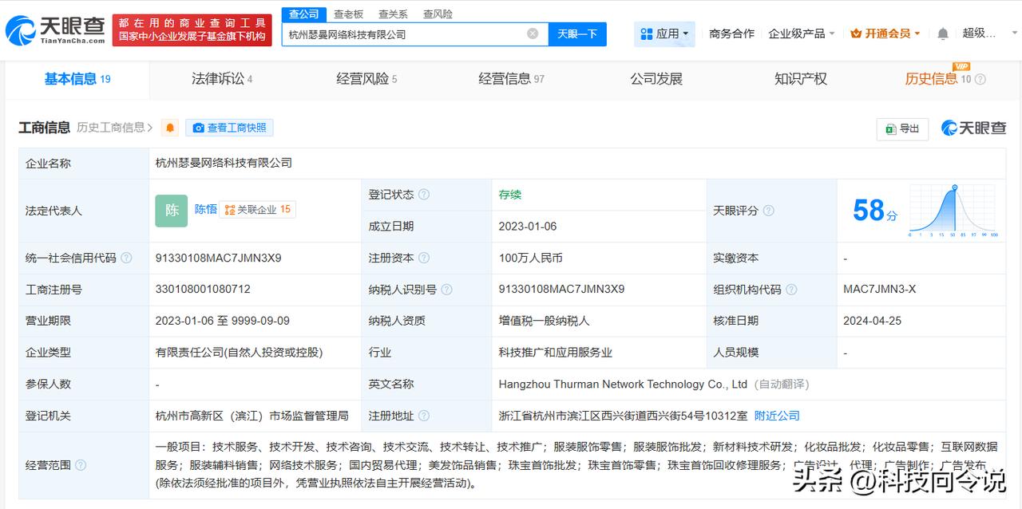Select the 查风险 search tab
This screenshot has width=1022, height=509.
click(438, 14)
